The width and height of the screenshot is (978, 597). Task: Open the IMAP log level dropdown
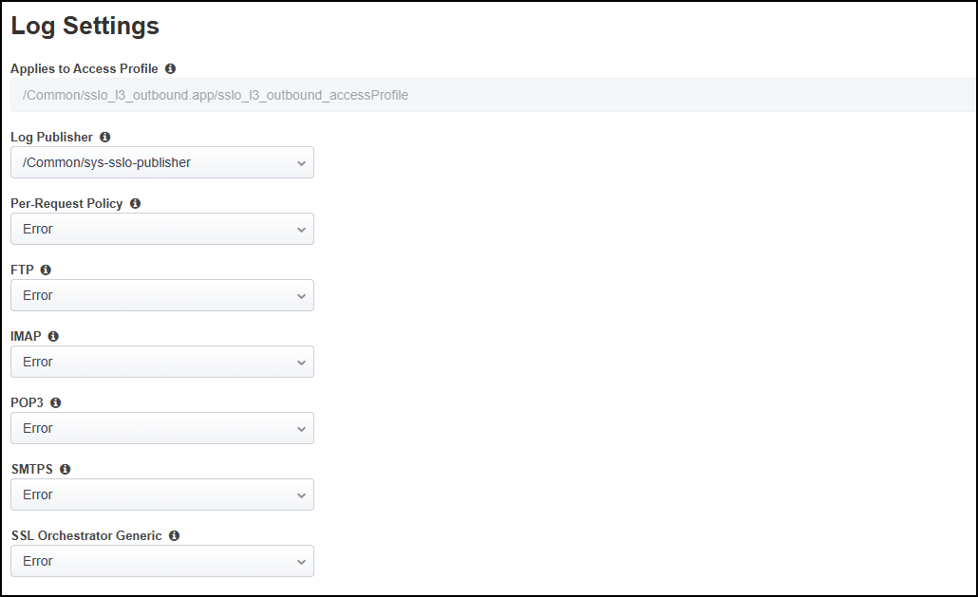(x=162, y=362)
